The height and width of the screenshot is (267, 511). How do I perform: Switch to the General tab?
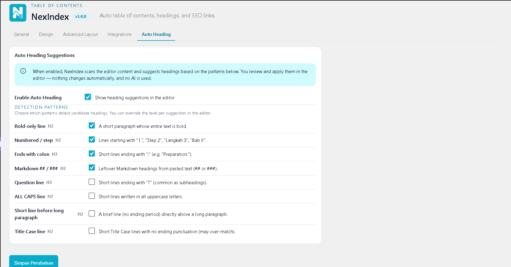pos(21,34)
